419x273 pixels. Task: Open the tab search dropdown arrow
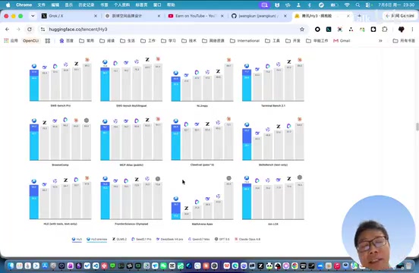(x=33, y=16)
